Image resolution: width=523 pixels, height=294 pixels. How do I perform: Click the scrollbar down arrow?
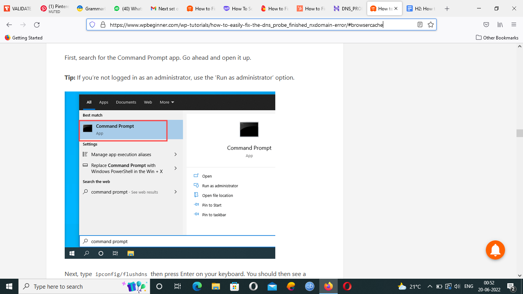[520, 275]
